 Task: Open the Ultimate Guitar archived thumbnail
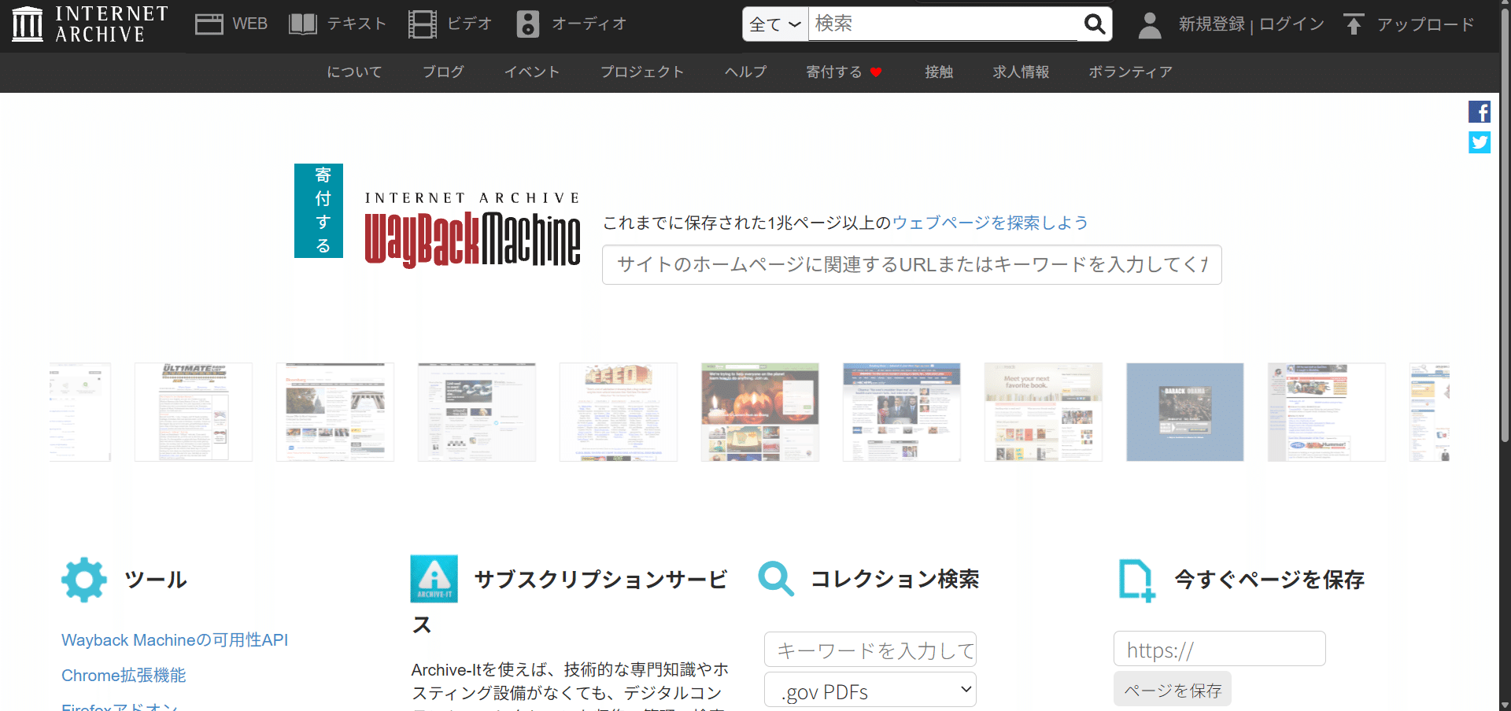click(194, 412)
